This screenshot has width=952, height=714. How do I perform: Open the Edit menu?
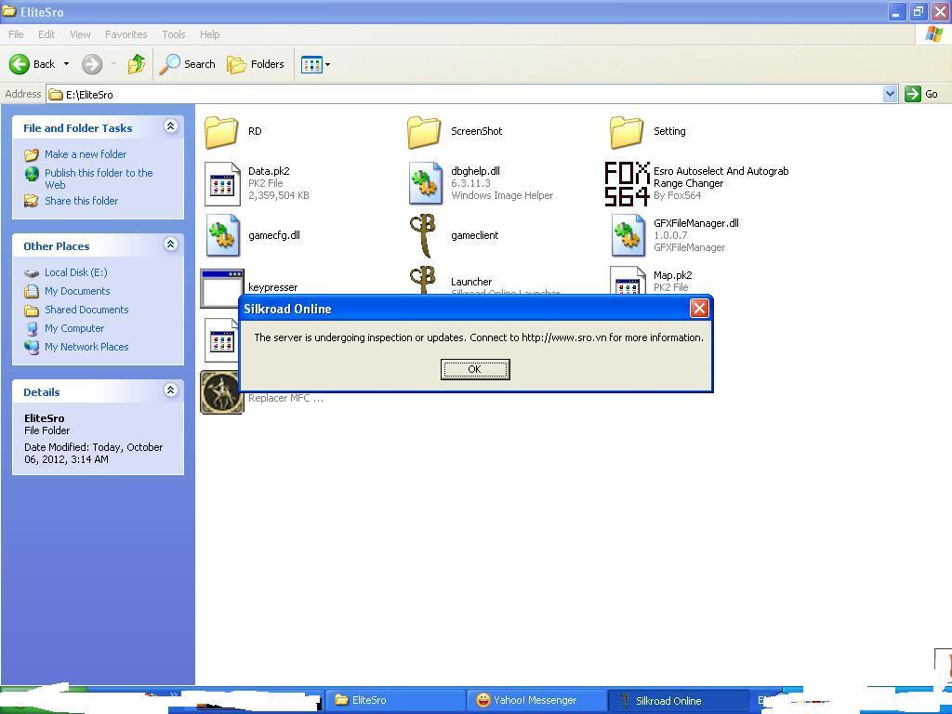pyautogui.click(x=46, y=34)
